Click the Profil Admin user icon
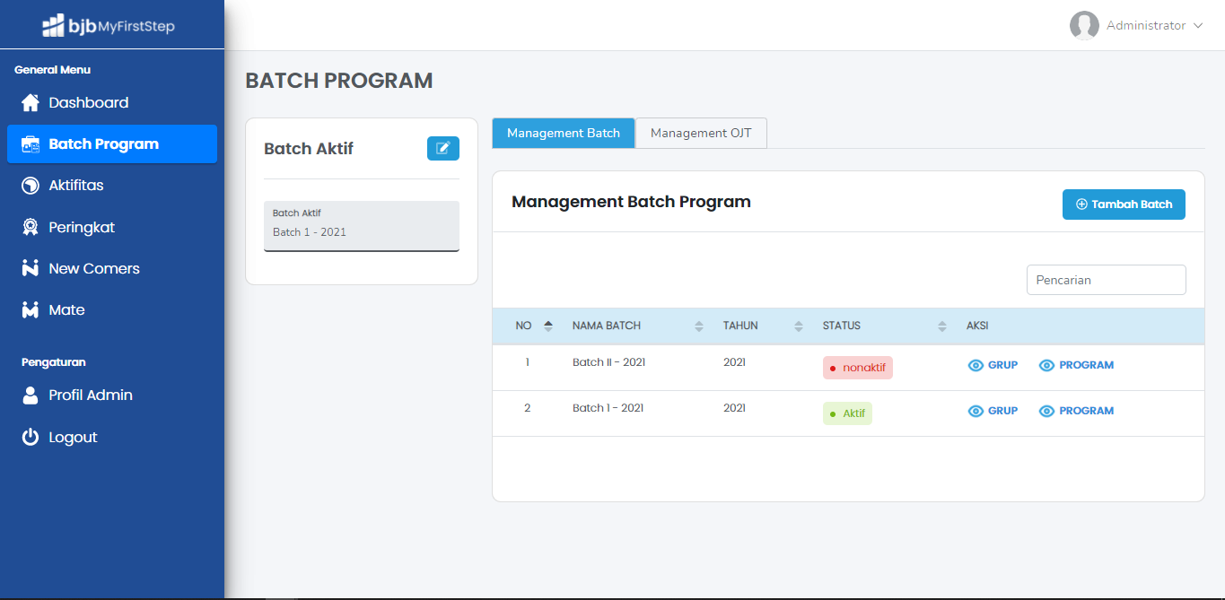The height and width of the screenshot is (600, 1225). coord(31,396)
